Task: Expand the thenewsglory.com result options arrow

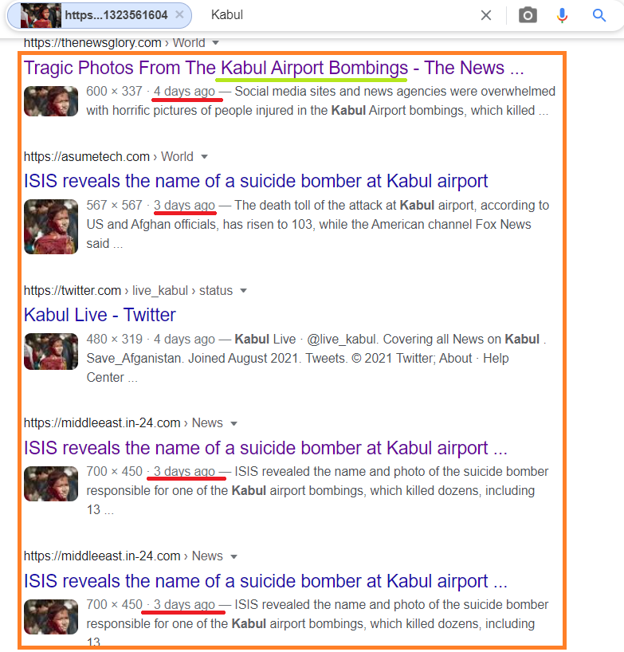Action: [215, 43]
